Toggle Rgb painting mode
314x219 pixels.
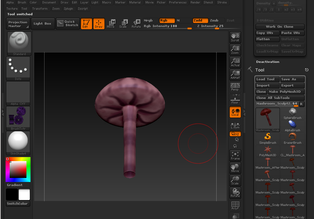[167, 21]
